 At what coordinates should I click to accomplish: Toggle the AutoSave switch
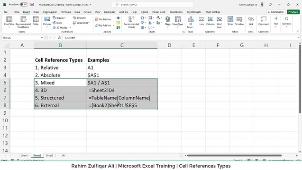tap(24, 4)
